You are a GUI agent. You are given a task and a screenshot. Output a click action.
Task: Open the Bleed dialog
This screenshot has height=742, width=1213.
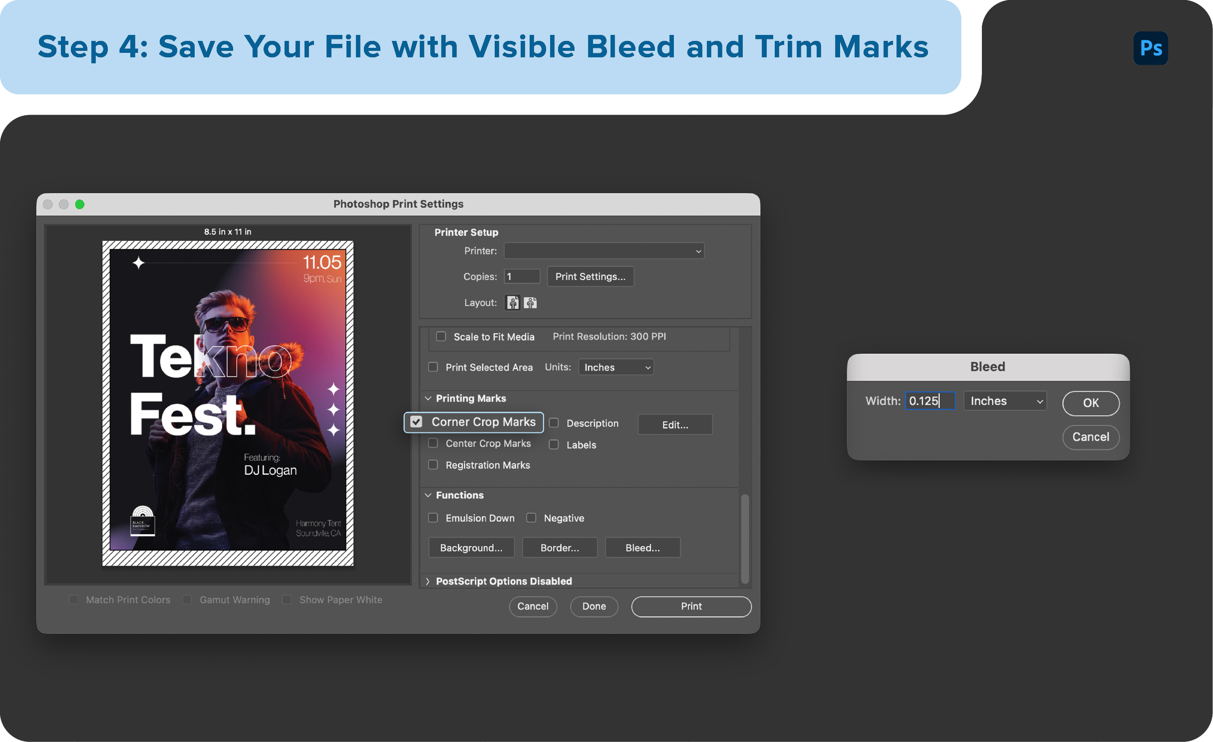642,547
